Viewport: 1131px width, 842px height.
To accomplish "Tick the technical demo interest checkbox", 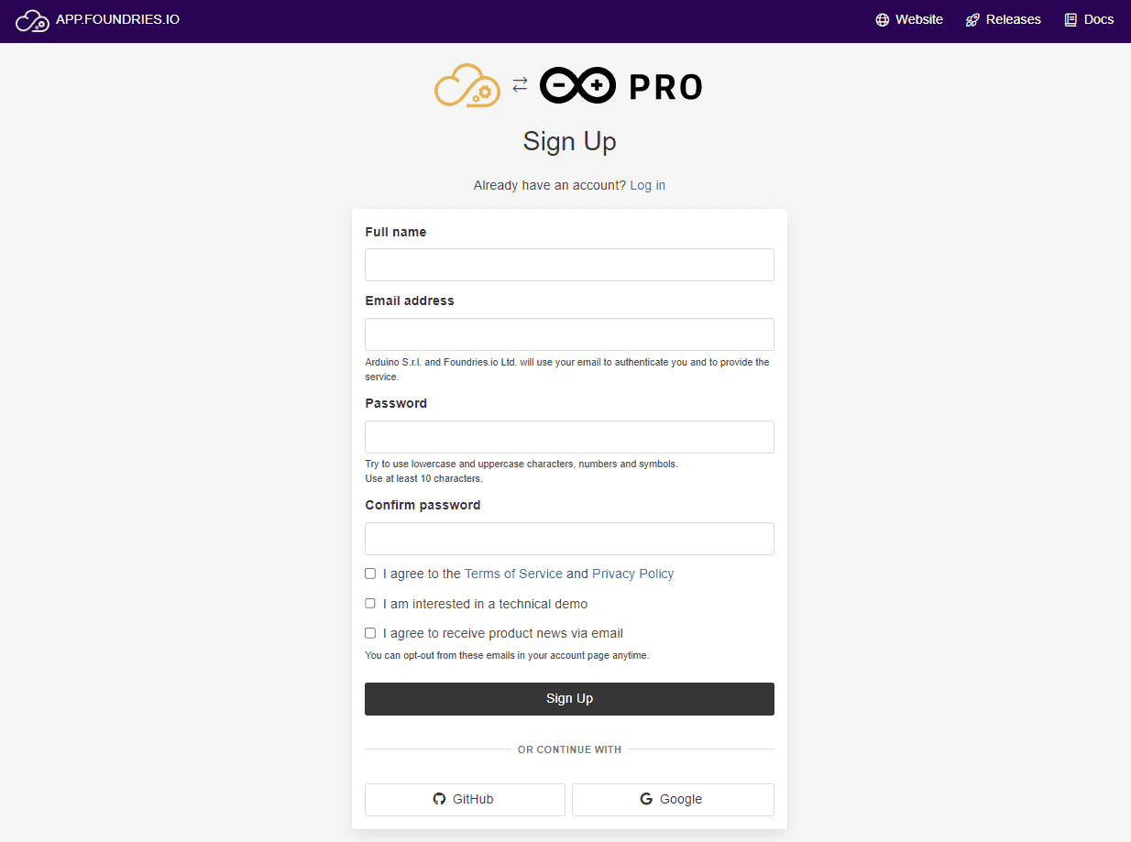I will tap(370, 604).
